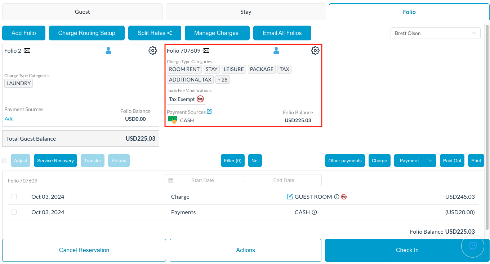
Task: Open info icon beside CASH payment
Action: (x=314, y=212)
